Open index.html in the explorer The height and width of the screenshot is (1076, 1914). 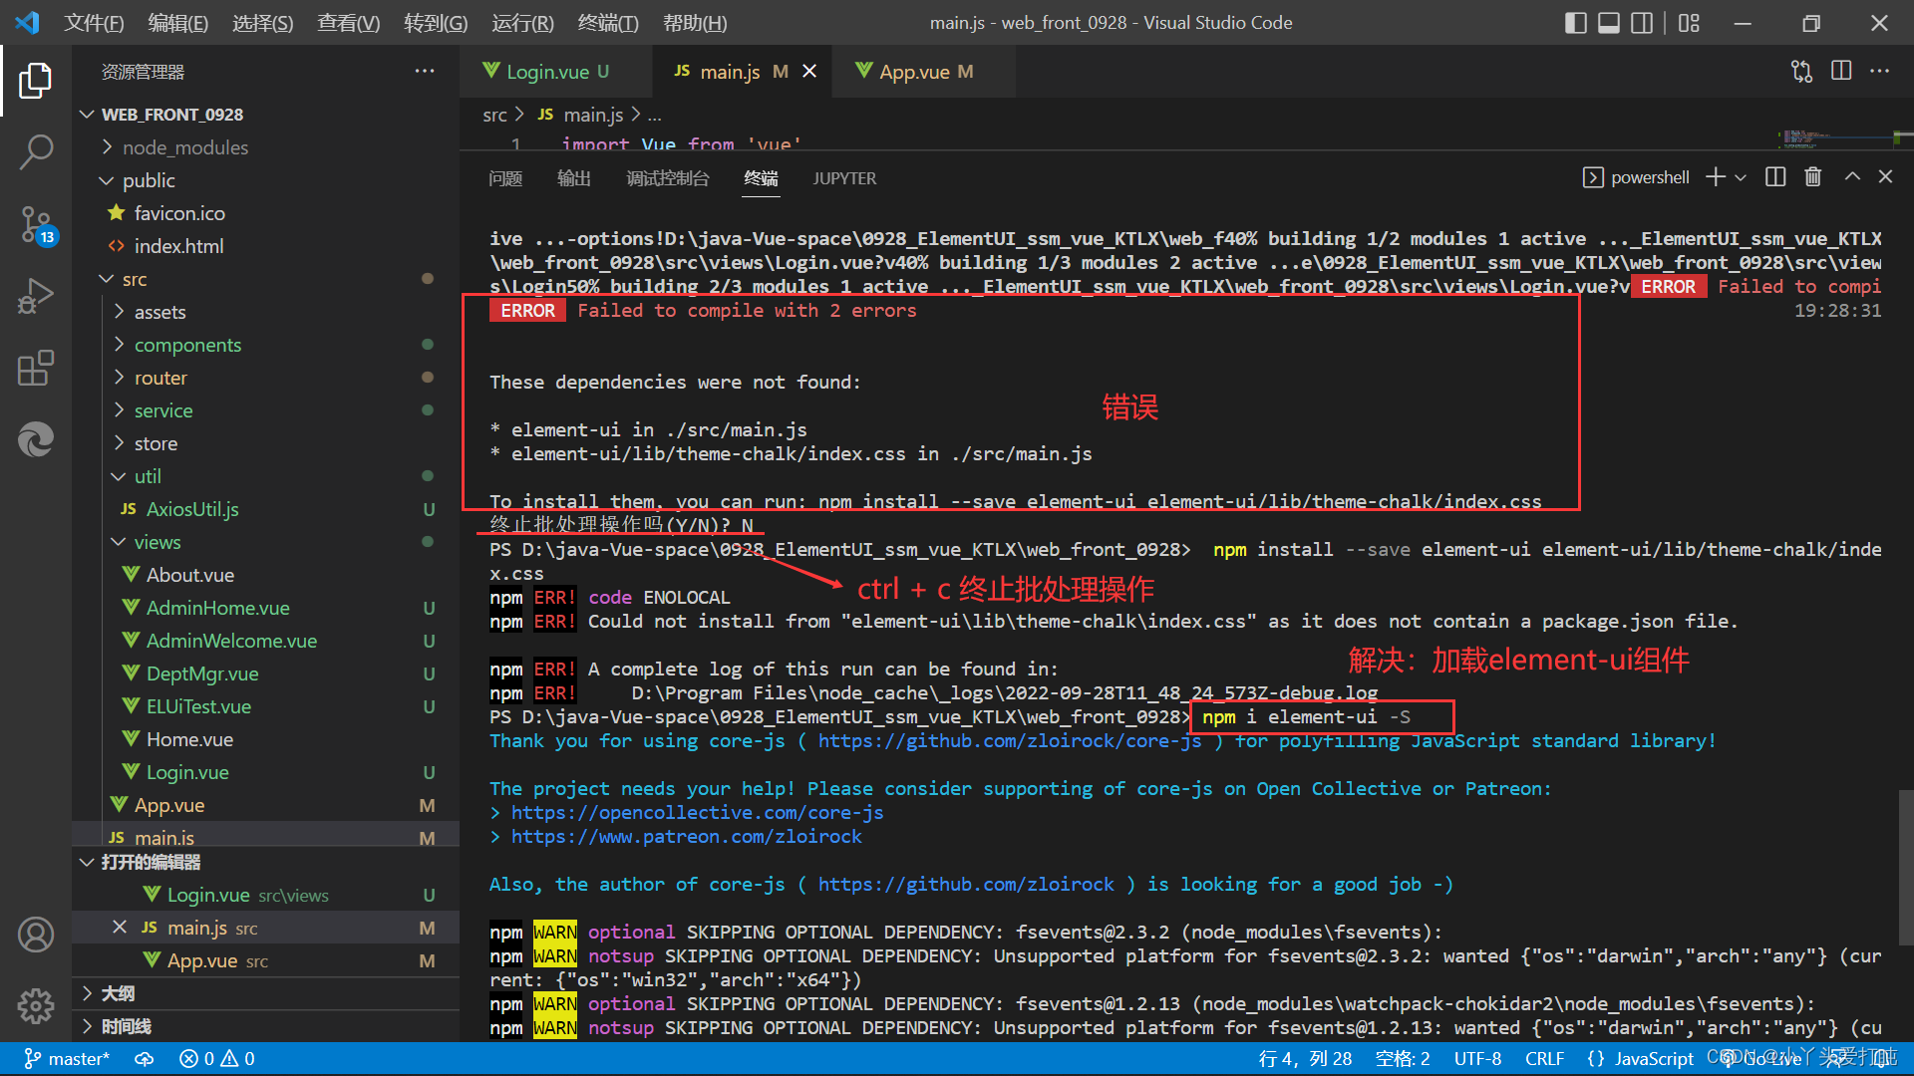(265, 246)
